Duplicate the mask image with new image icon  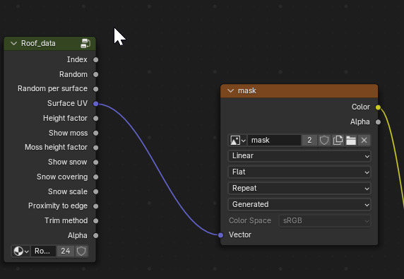click(338, 141)
